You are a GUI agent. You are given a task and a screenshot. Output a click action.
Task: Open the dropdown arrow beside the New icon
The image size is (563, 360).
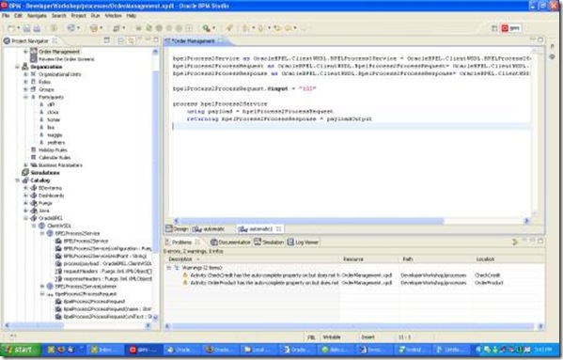(x=18, y=28)
